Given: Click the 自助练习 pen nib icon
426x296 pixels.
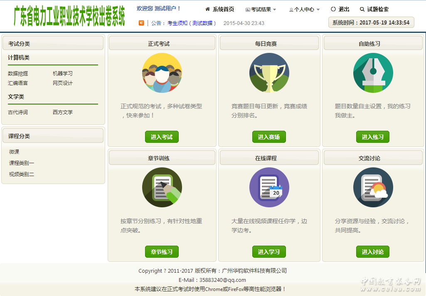Looking at the screenshot, I should tap(373, 73).
